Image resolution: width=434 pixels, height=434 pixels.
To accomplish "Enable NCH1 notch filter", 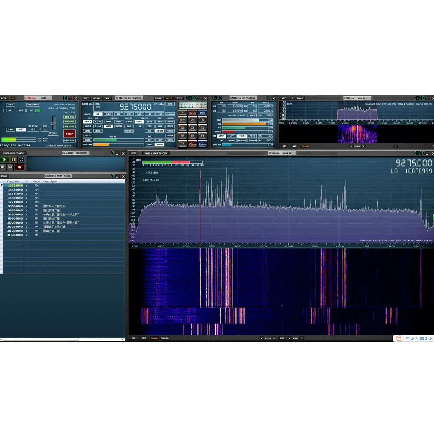I will pyautogui.click(x=170, y=122).
